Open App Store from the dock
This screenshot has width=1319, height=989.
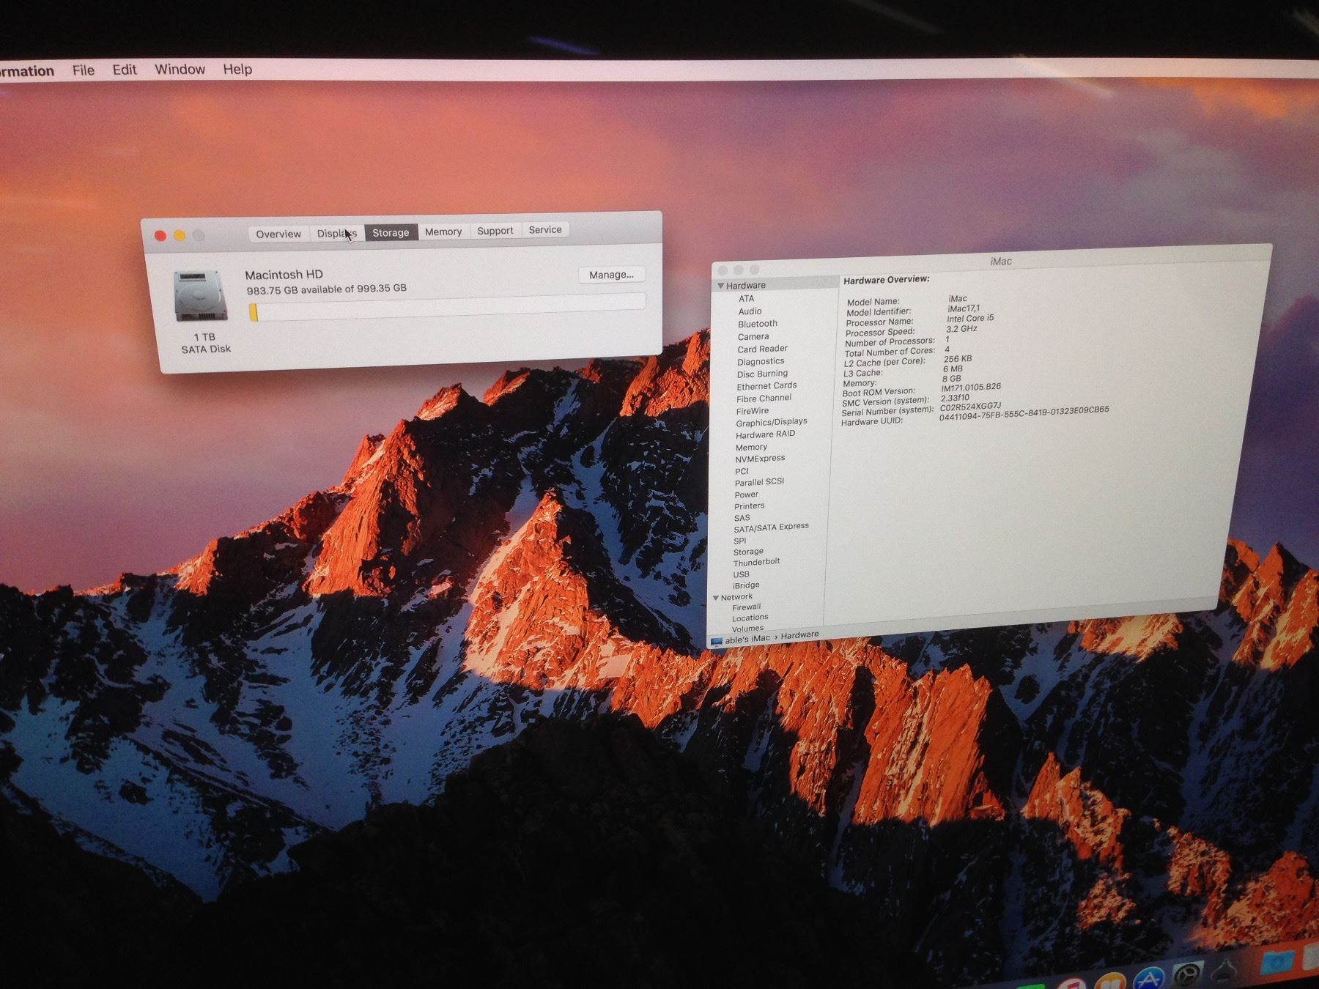pos(1148,977)
